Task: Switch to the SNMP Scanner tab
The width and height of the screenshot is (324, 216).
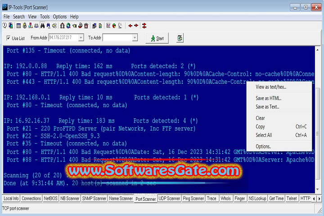Action: click(x=94, y=198)
